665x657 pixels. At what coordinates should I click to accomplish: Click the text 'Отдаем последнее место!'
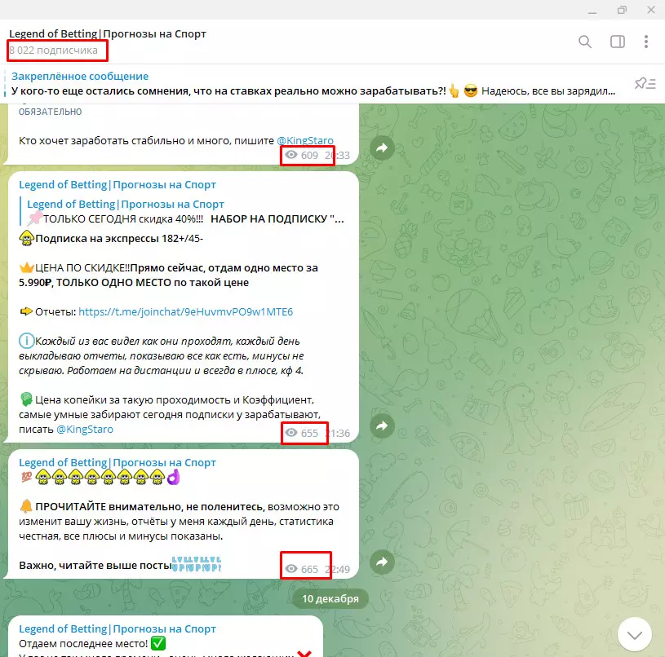coord(83,644)
